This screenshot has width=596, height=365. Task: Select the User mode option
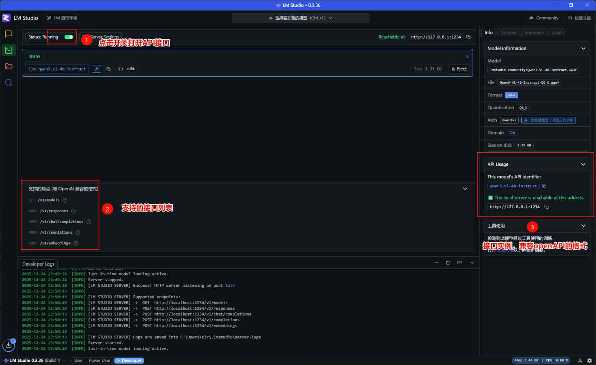click(x=78, y=360)
